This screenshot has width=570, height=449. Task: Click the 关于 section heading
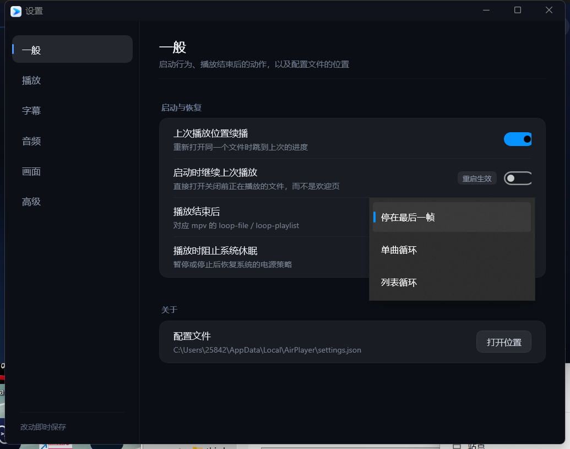click(170, 310)
